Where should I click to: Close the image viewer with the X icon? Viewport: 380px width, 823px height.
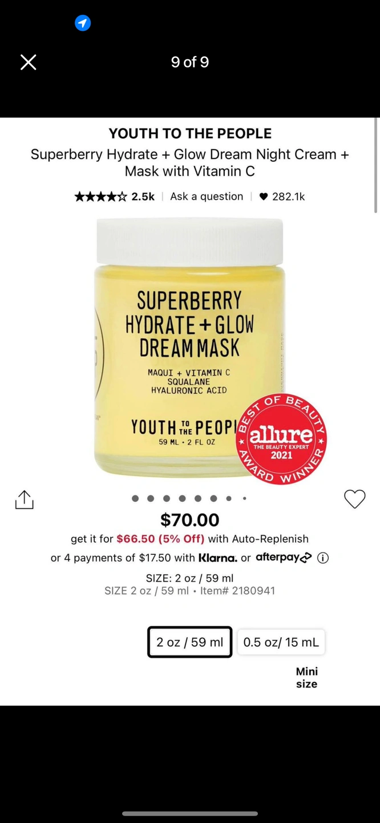coord(29,62)
